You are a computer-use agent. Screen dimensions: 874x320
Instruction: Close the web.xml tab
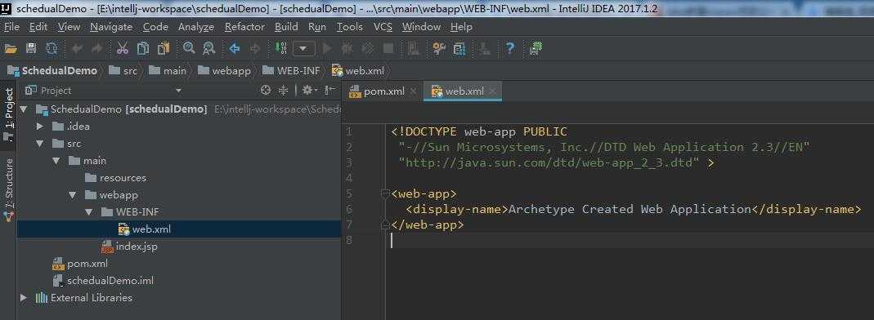493,91
